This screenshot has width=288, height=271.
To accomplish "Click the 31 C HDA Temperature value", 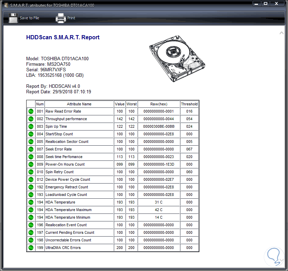I will tap(159, 202).
